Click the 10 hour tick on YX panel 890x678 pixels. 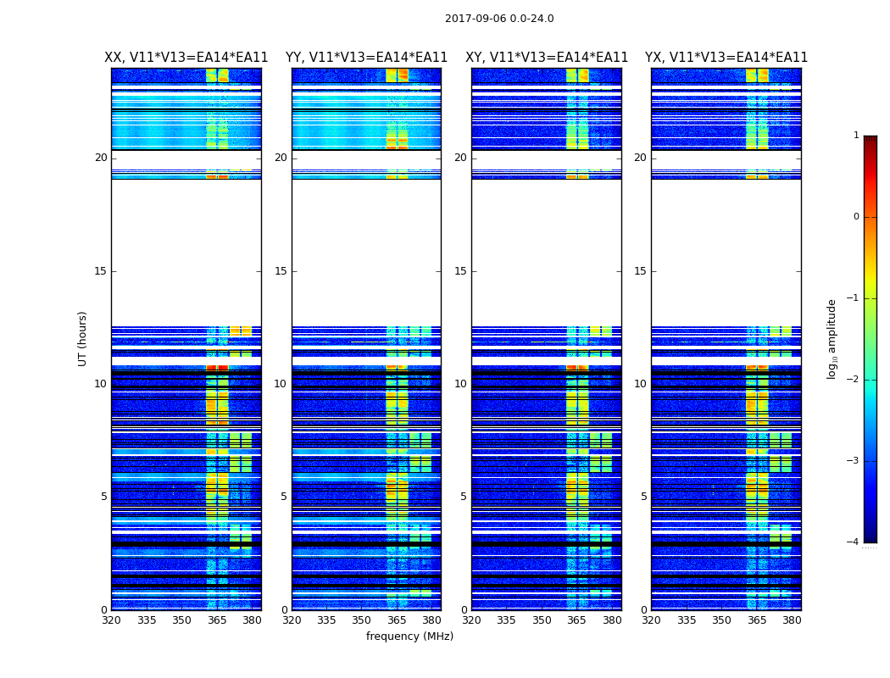coord(640,384)
